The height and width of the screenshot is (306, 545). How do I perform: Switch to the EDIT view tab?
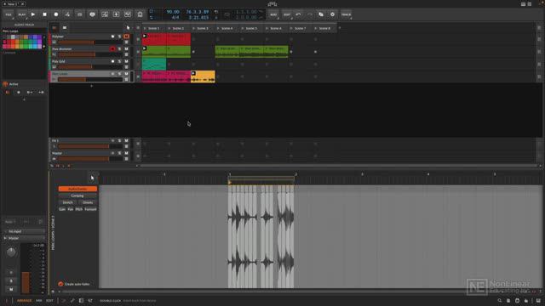49,301
